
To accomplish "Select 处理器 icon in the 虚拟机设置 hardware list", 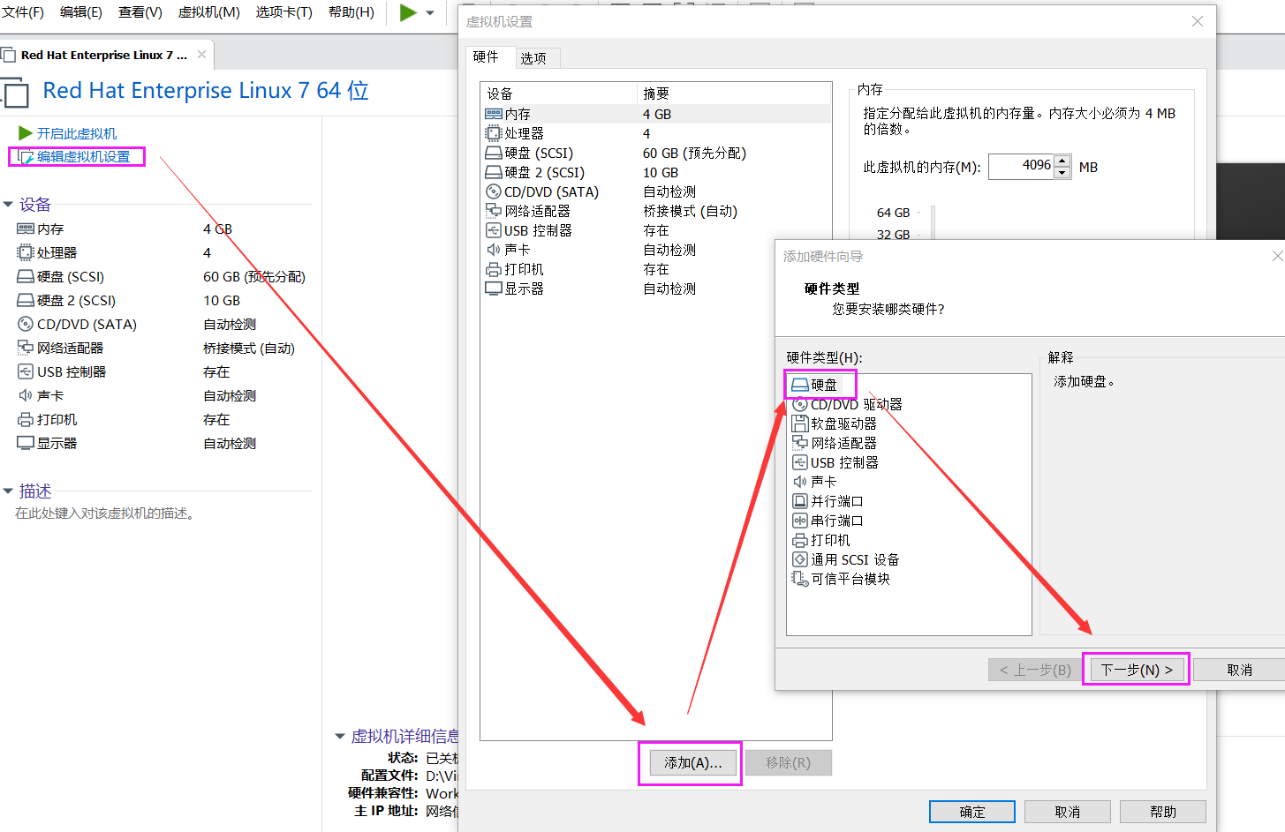I will point(494,133).
